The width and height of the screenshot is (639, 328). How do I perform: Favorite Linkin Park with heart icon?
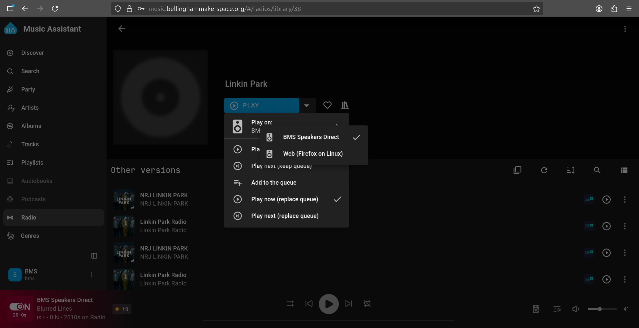coord(327,105)
